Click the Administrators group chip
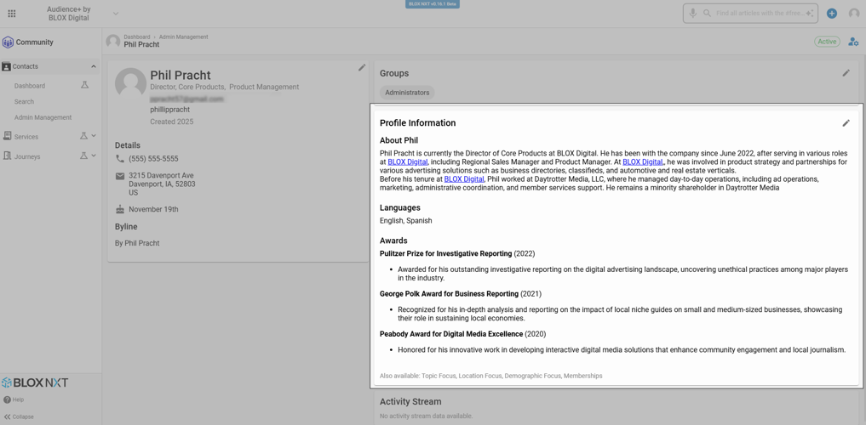The image size is (866, 425). 407,93
